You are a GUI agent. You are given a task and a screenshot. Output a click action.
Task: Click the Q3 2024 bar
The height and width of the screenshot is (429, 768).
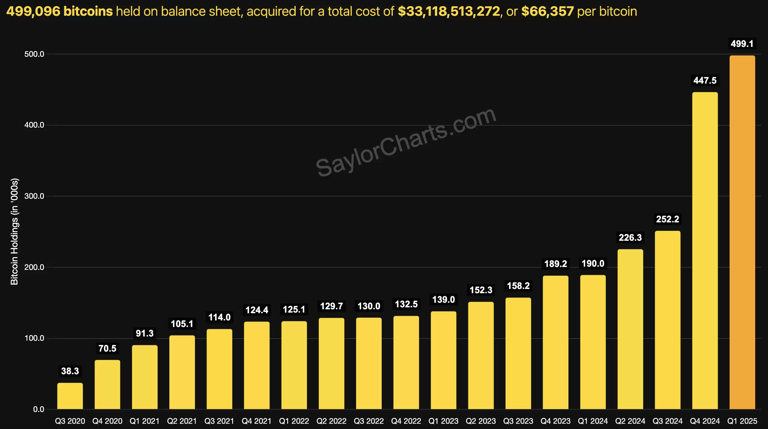(x=667, y=320)
